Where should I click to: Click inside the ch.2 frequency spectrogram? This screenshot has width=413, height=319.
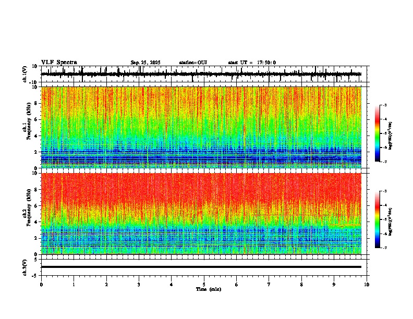coord(201,214)
